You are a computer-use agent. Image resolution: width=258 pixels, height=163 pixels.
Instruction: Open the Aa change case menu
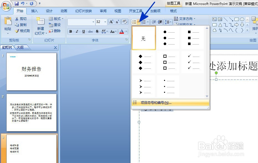[x=113, y=31]
